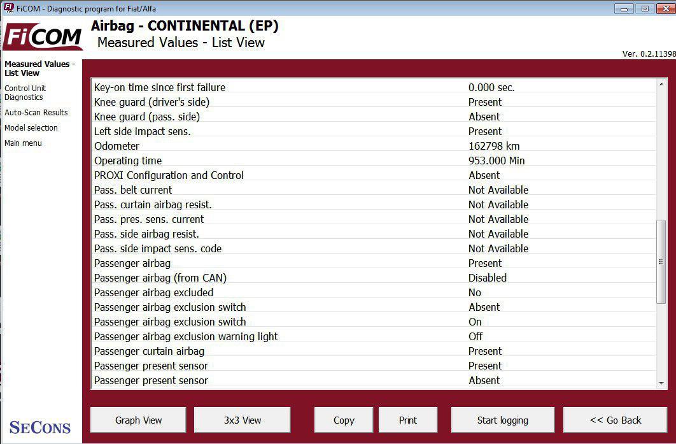Select the Knee guard (pass. side) row

374,117
